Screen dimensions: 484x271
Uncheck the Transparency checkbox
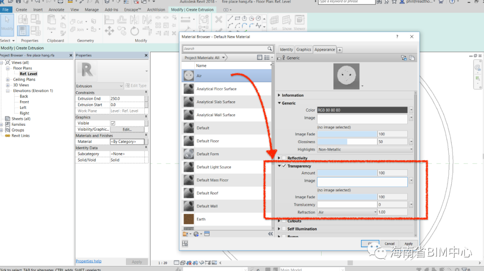(284, 166)
